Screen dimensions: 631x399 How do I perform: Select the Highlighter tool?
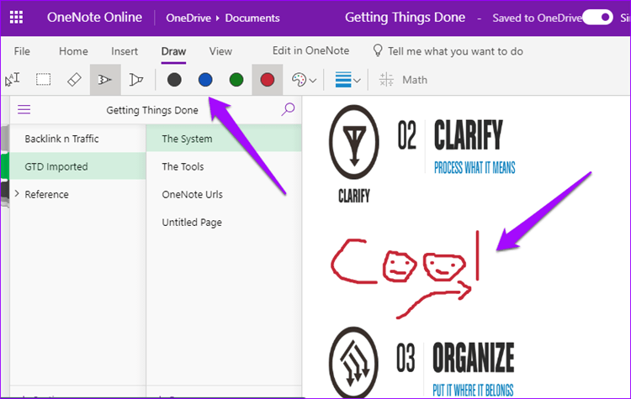pyautogui.click(x=136, y=80)
